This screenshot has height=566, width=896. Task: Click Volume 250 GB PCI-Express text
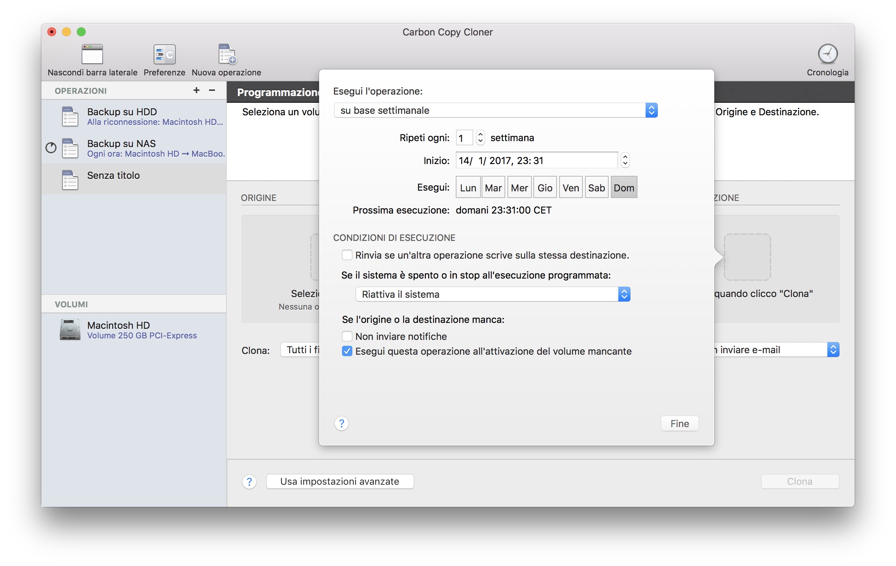(x=142, y=335)
